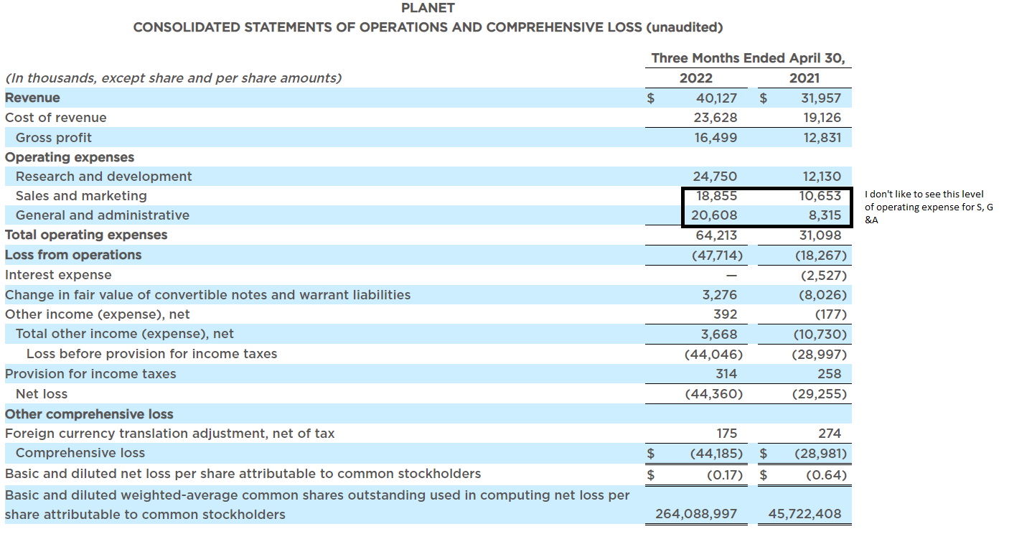1032x552 pixels.
Task: Click Total other income (expense), net label
Action: [125, 334]
